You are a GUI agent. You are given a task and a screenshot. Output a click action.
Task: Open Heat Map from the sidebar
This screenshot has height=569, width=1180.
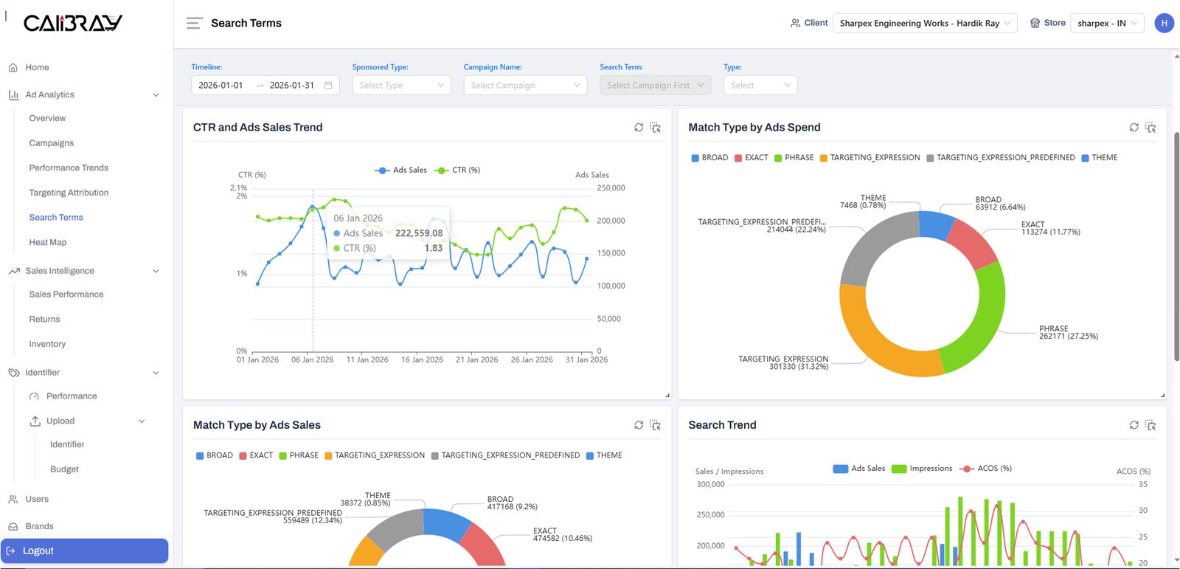(48, 243)
